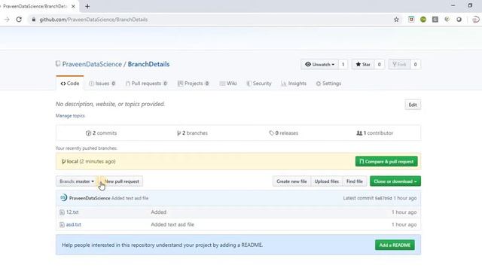
Task: Open the browser profile avatar icon
Action: click(x=475, y=20)
